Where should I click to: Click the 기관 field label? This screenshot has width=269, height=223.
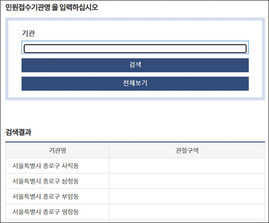[28, 33]
